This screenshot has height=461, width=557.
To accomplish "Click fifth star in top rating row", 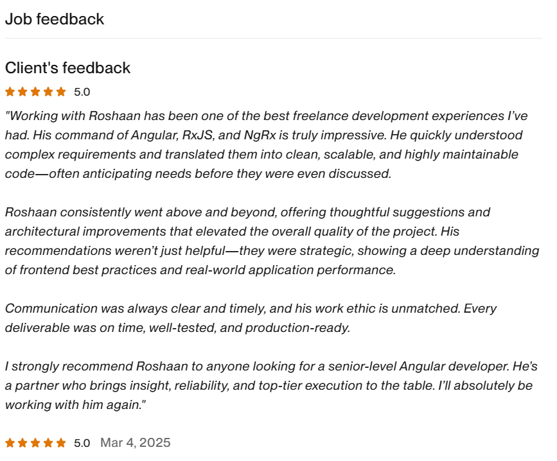I will tap(61, 91).
